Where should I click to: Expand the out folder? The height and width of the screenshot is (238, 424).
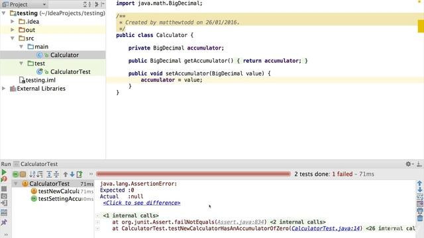point(13,30)
